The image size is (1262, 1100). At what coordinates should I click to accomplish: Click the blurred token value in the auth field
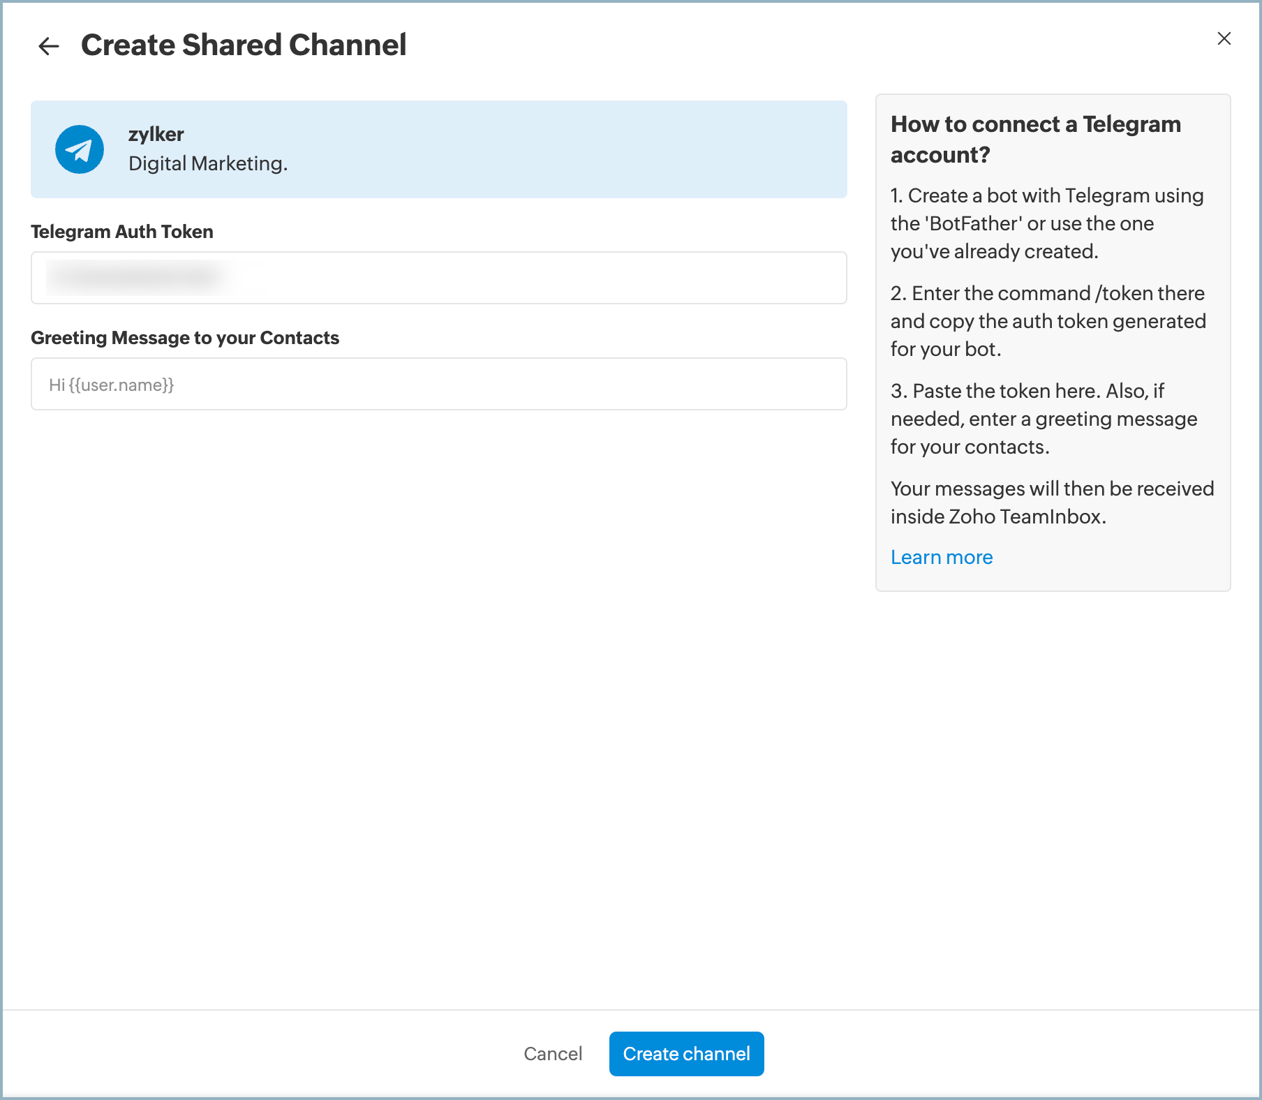[x=140, y=278]
